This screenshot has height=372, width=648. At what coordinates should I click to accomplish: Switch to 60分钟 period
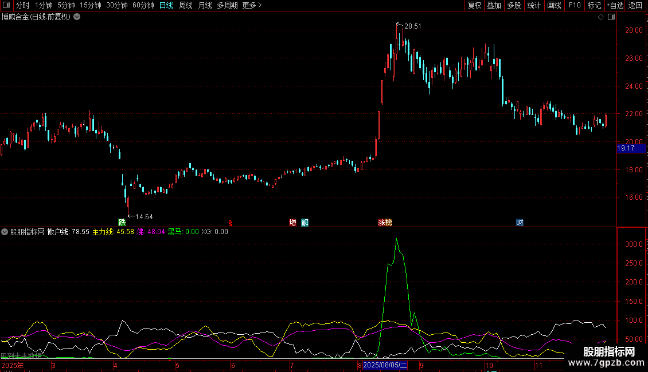143,5
